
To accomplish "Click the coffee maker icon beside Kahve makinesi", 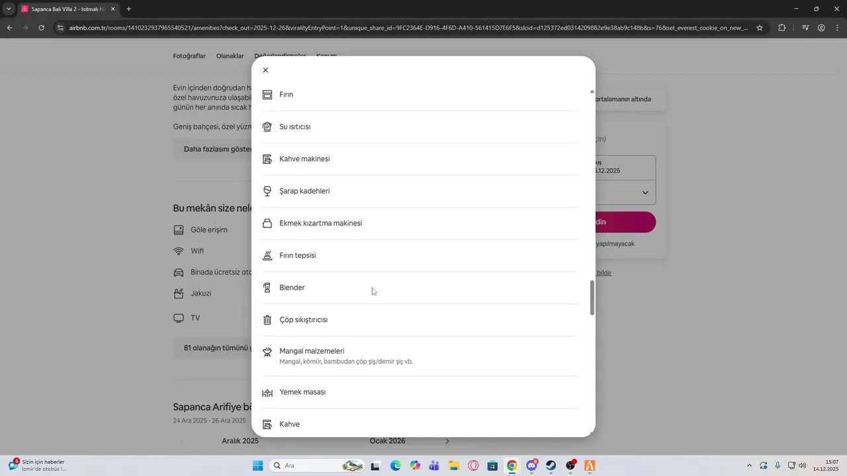I will tap(267, 159).
